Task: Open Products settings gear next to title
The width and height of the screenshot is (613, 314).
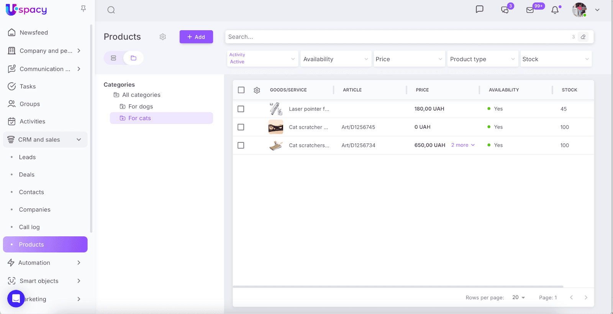Action: click(x=163, y=37)
